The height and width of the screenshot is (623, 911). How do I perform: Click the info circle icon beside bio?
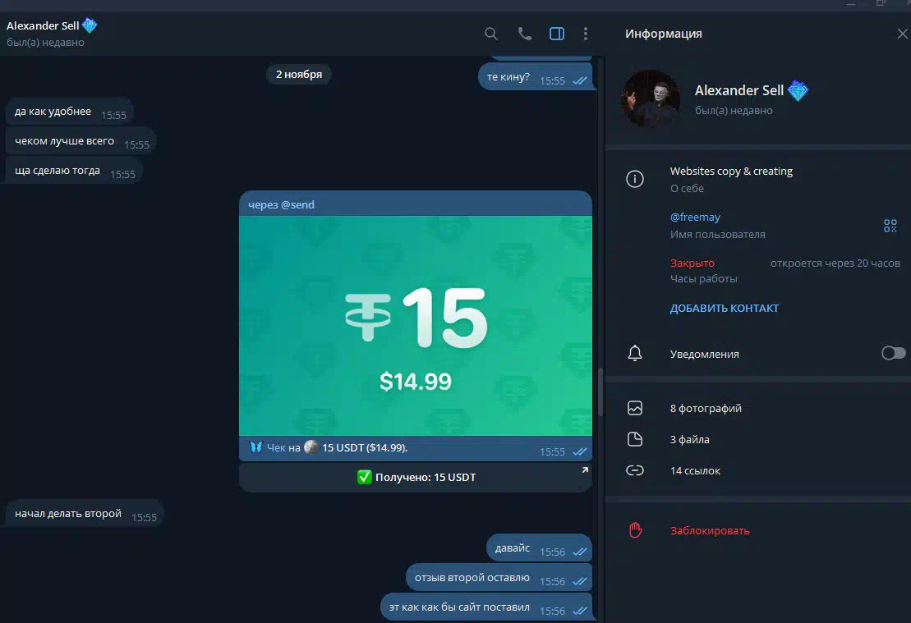(x=634, y=179)
